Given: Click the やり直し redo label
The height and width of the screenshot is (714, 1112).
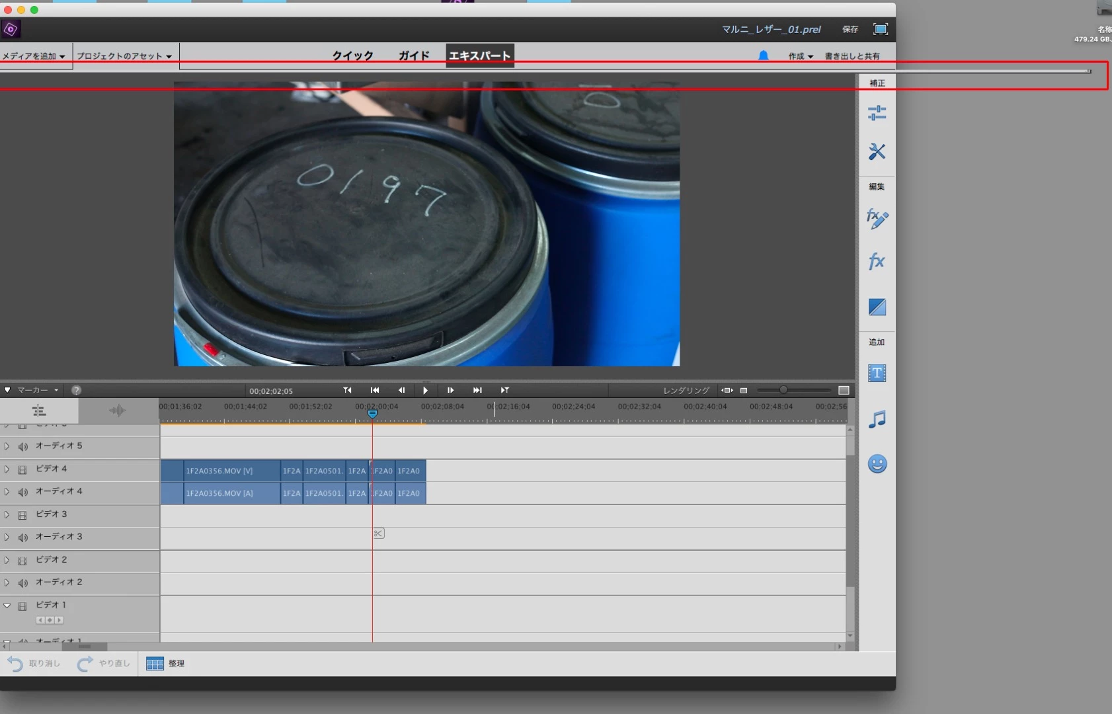Looking at the screenshot, I should tap(114, 664).
